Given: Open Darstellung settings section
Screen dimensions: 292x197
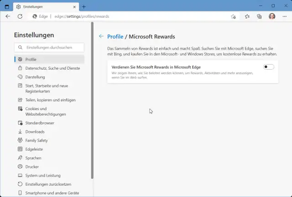Looking at the screenshot, I should point(49,77).
